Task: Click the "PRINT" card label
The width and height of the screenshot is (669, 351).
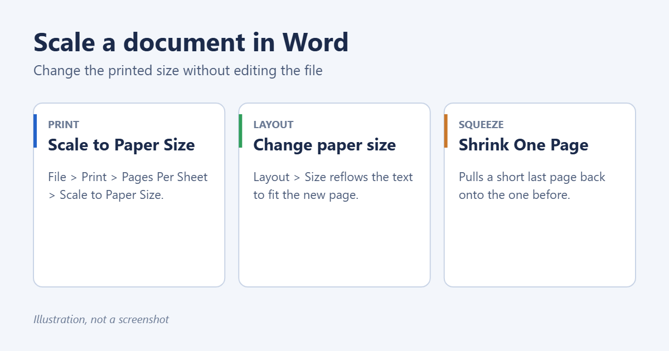Action: (x=64, y=125)
